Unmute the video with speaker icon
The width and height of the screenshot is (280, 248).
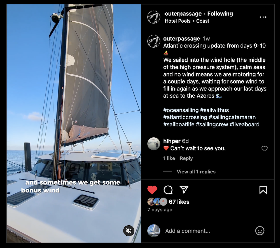(129, 231)
